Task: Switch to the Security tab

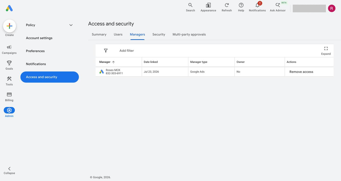Action: [159, 34]
